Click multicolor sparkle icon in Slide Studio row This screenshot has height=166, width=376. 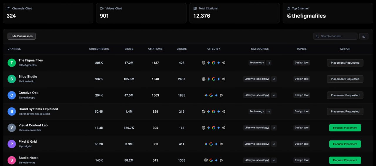[x=209, y=79]
